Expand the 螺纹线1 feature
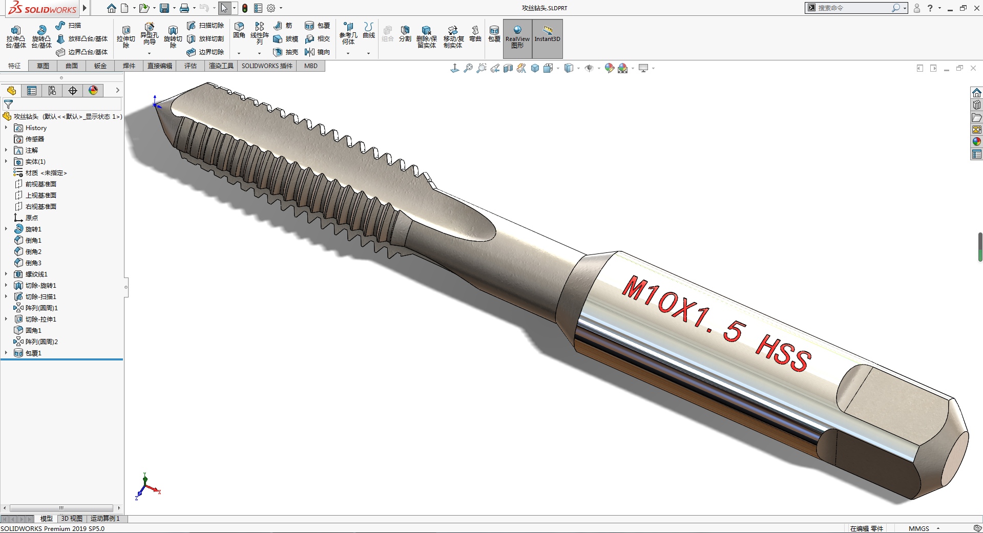This screenshot has height=533, width=983. click(x=6, y=274)
